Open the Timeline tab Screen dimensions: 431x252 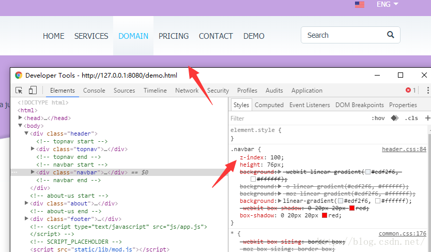pos(155,91)
